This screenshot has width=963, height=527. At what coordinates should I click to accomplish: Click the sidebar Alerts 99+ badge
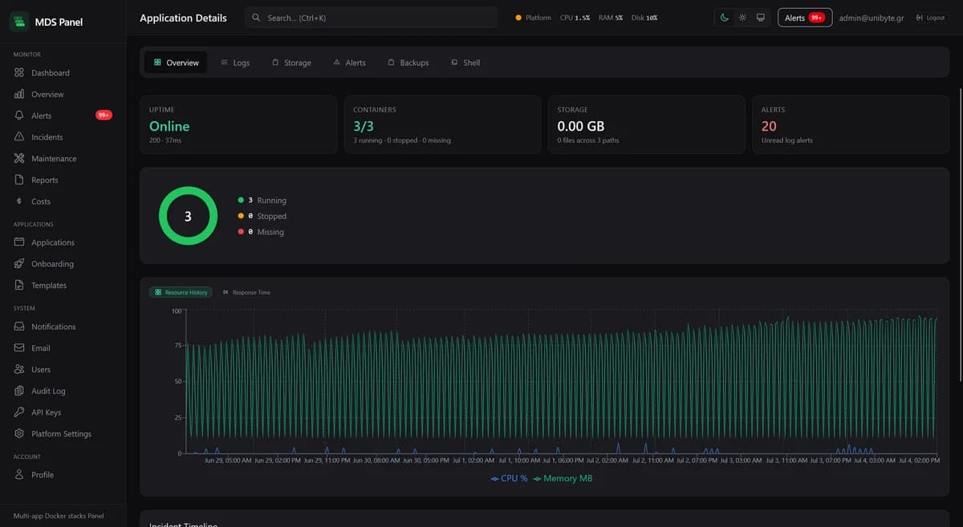pos(104,116)
